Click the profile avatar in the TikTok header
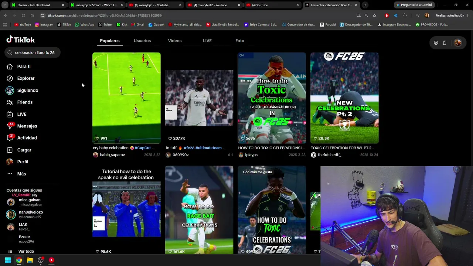The height and width of the screenshot is (266, 473). point(457,43)
